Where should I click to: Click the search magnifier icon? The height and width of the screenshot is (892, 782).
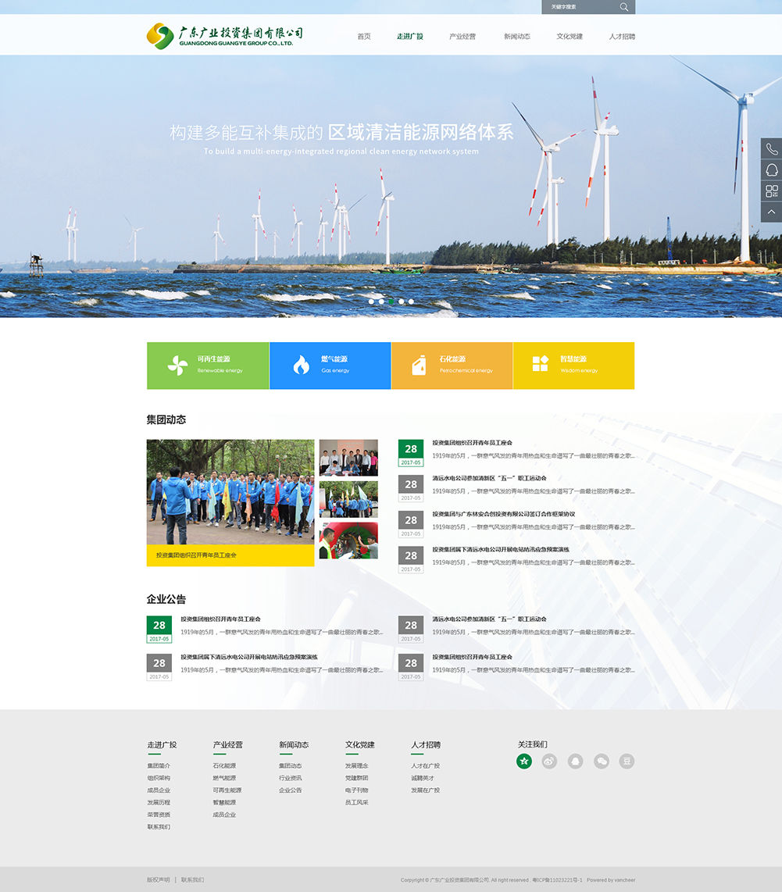coord(623,7)
